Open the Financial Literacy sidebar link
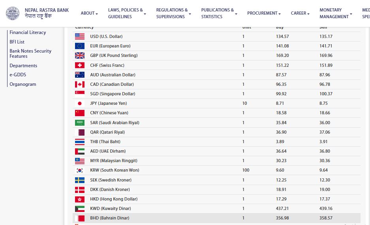370x225 pixels. coord(28,32)
